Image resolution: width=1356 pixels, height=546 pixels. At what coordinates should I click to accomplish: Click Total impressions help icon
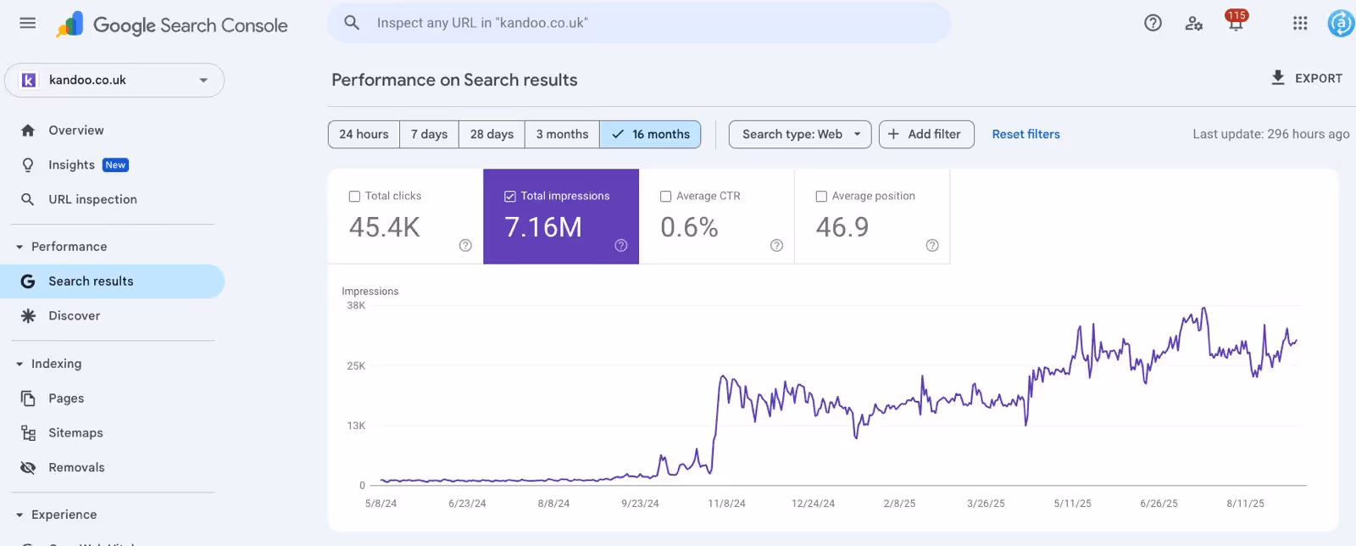(621, 245)
